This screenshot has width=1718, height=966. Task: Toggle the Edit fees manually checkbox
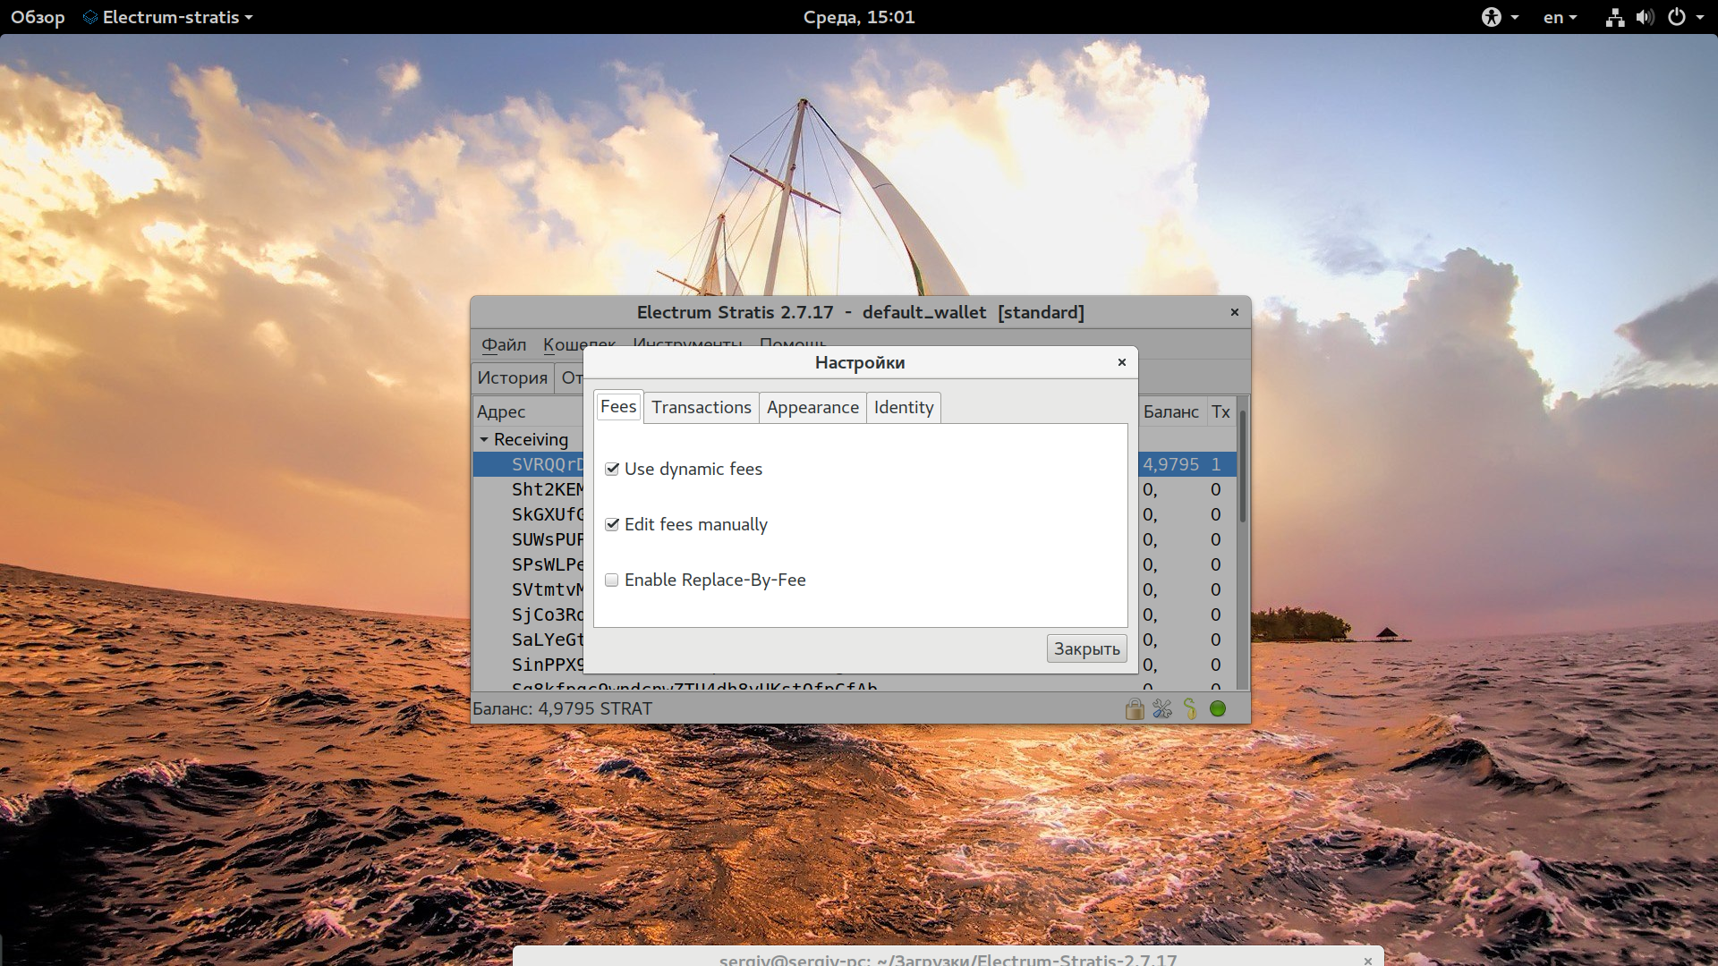point(611,523)
